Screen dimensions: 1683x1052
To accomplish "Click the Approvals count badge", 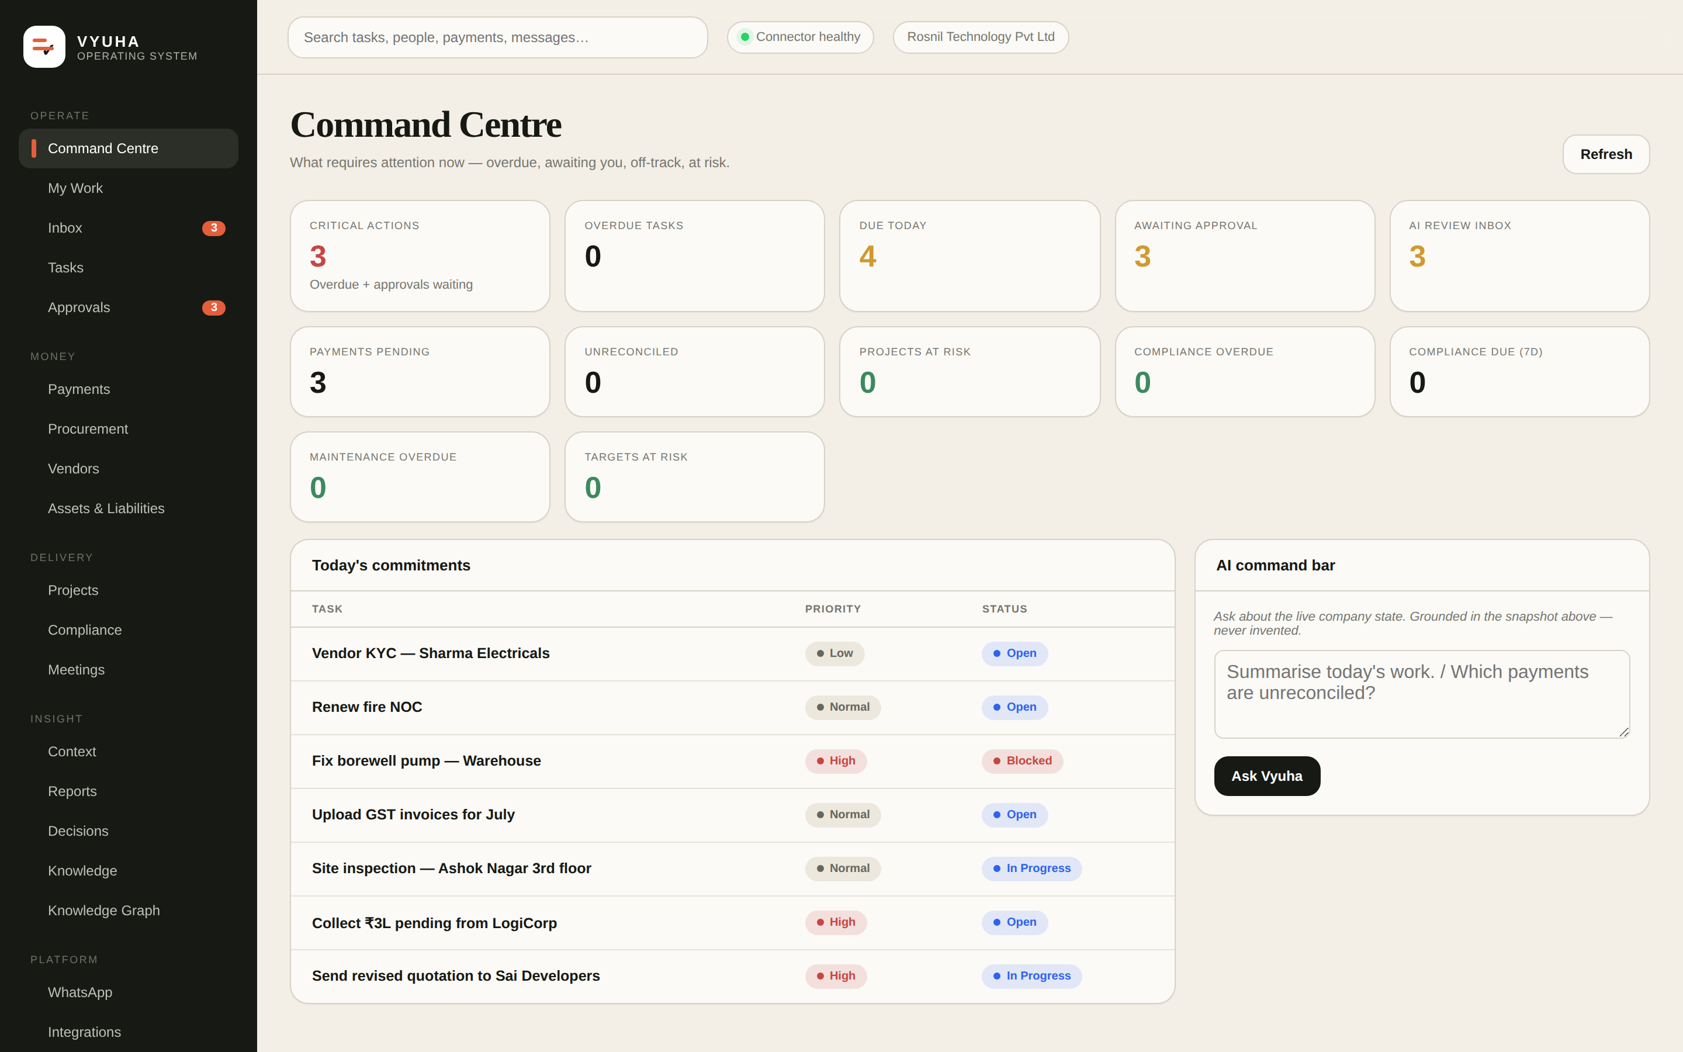I will click(x=213, y=307).
